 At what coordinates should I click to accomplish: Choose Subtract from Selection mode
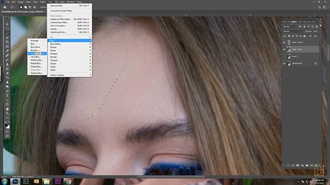coord(30,7)
